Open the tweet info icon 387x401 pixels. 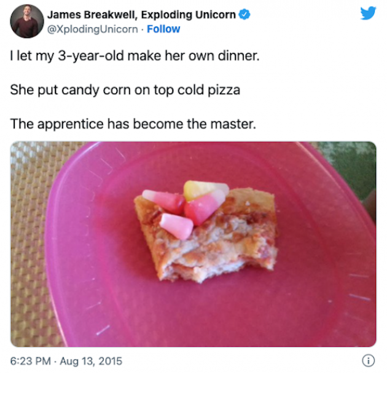369,360
